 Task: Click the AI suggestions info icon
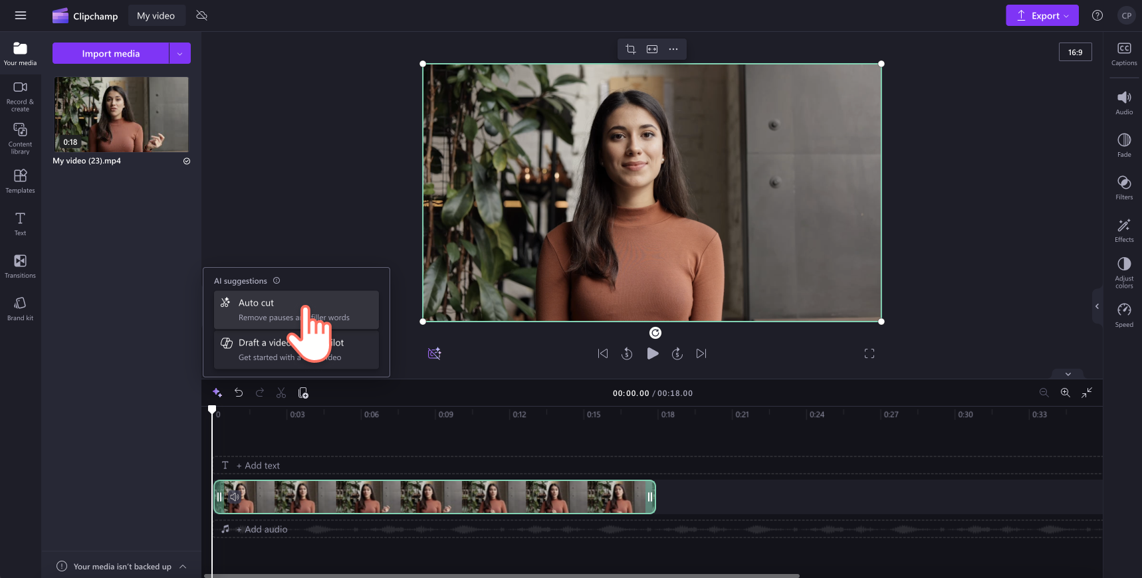277,280
